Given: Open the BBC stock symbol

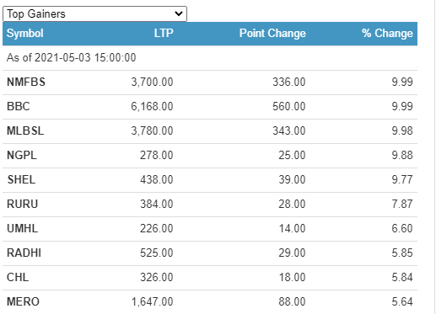Looking at the screenshot, I should (19, 107).
